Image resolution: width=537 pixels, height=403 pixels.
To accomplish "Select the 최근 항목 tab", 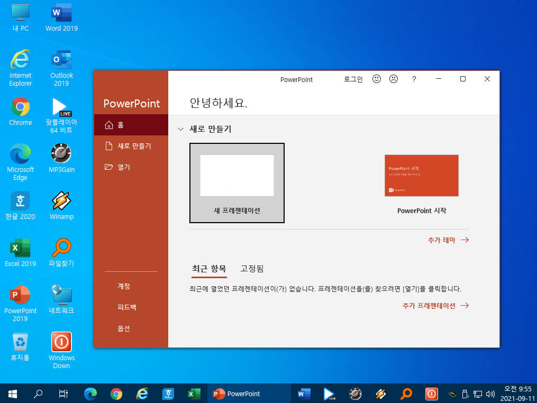I will (x=209, y=269).
